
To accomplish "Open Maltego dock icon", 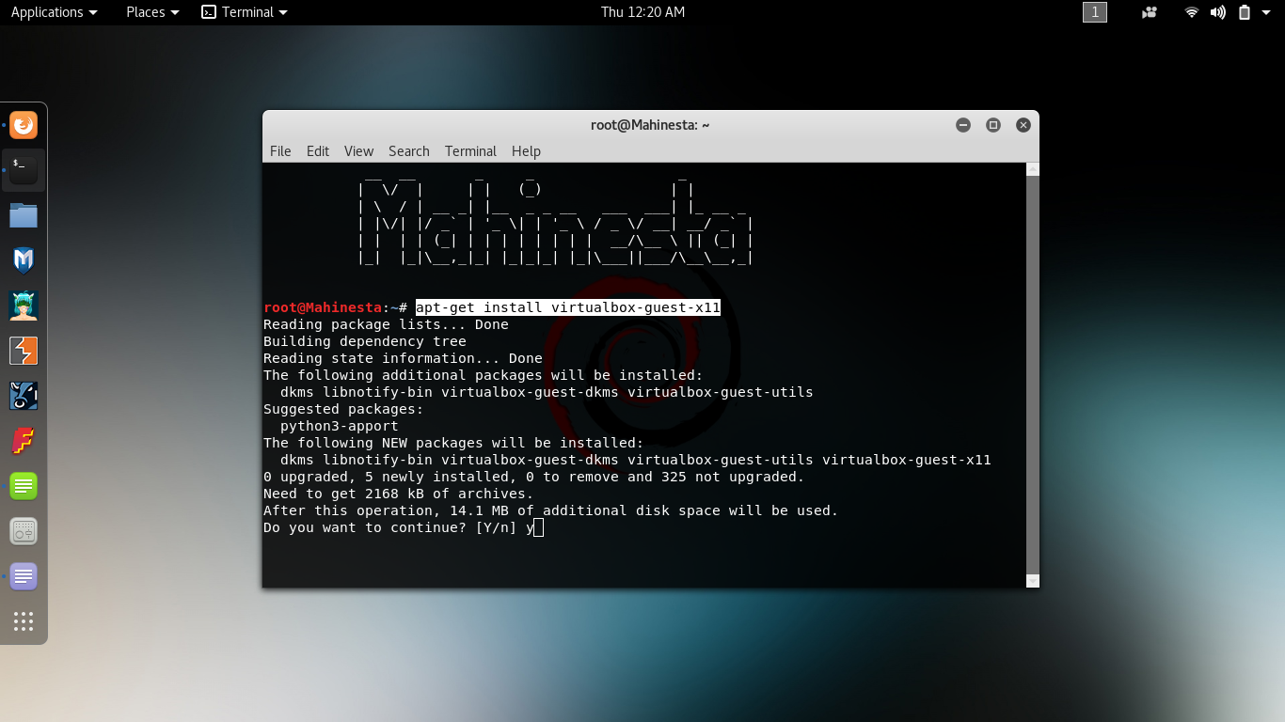I will [24, 396].
